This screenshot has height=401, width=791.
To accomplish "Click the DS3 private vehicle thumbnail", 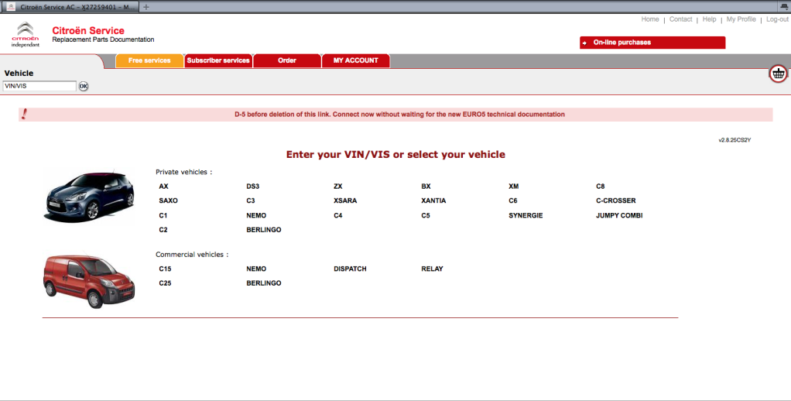I will click(x=90, y=196).
